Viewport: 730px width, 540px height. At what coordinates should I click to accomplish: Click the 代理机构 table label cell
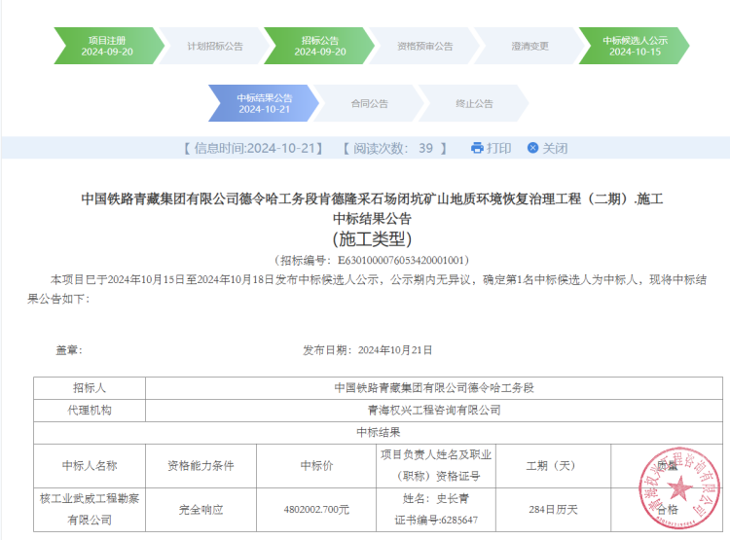pyautogui.click(x=90, y=411)
